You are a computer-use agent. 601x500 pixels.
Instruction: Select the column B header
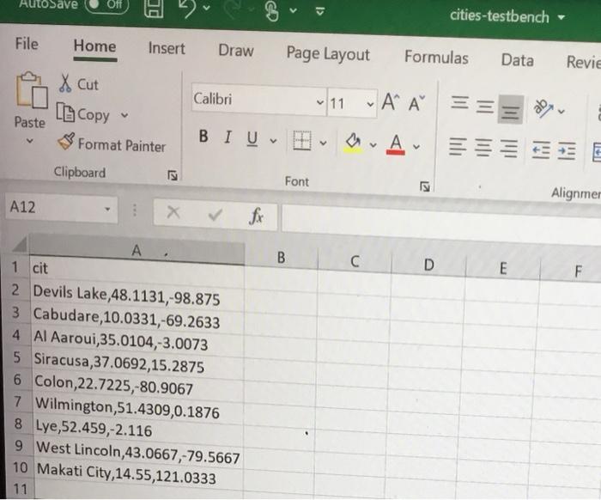coord(281,257)
